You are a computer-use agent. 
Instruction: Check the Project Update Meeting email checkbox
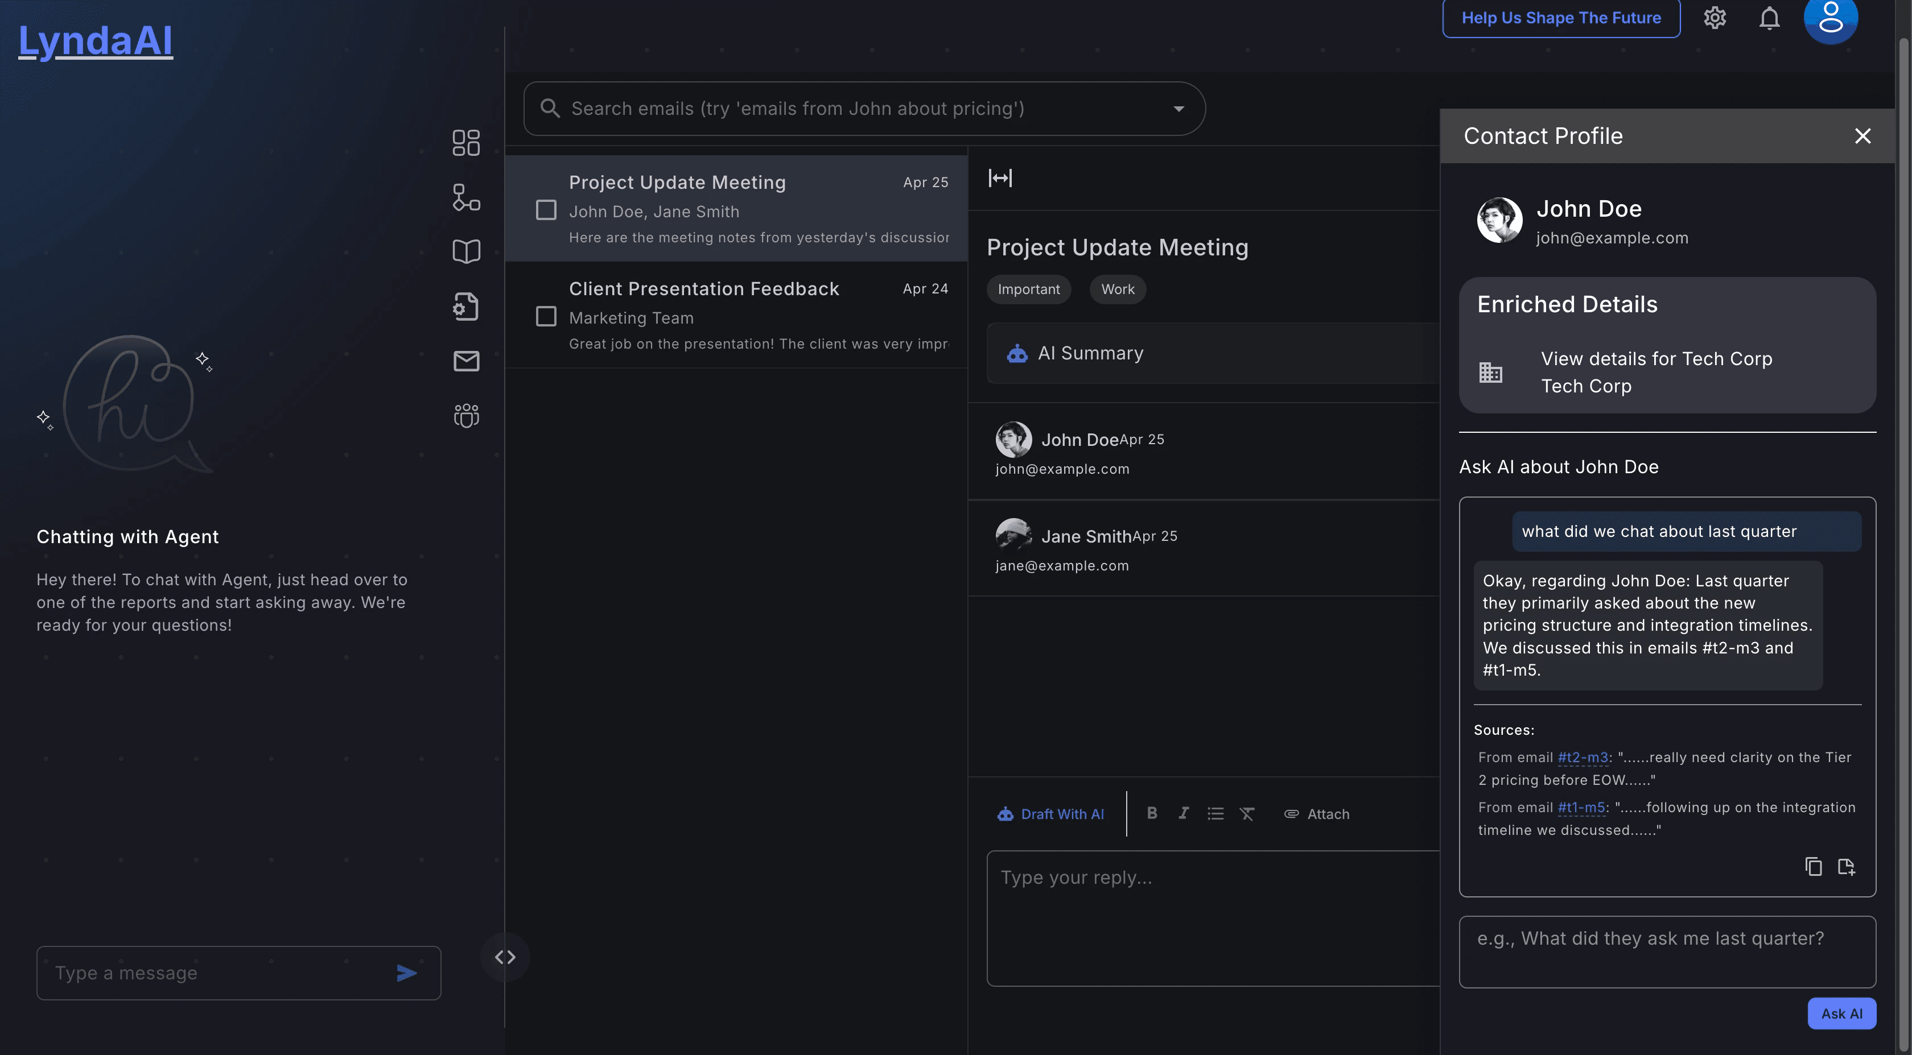coord(546,210)
